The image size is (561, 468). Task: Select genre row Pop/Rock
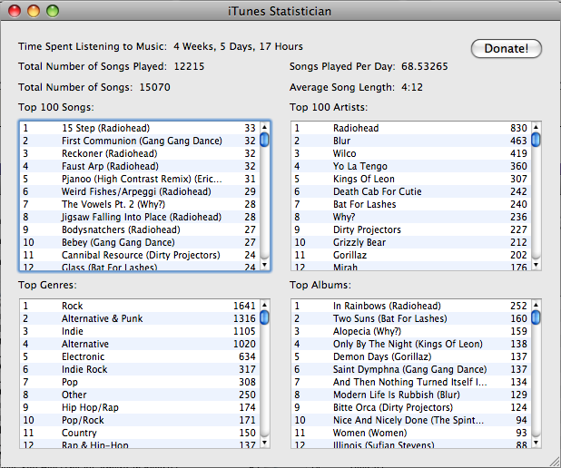click(140, 420)
